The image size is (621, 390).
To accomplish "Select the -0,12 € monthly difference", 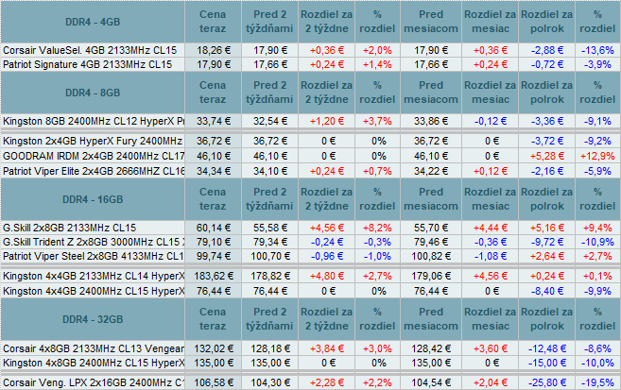I will coord(491,121).
